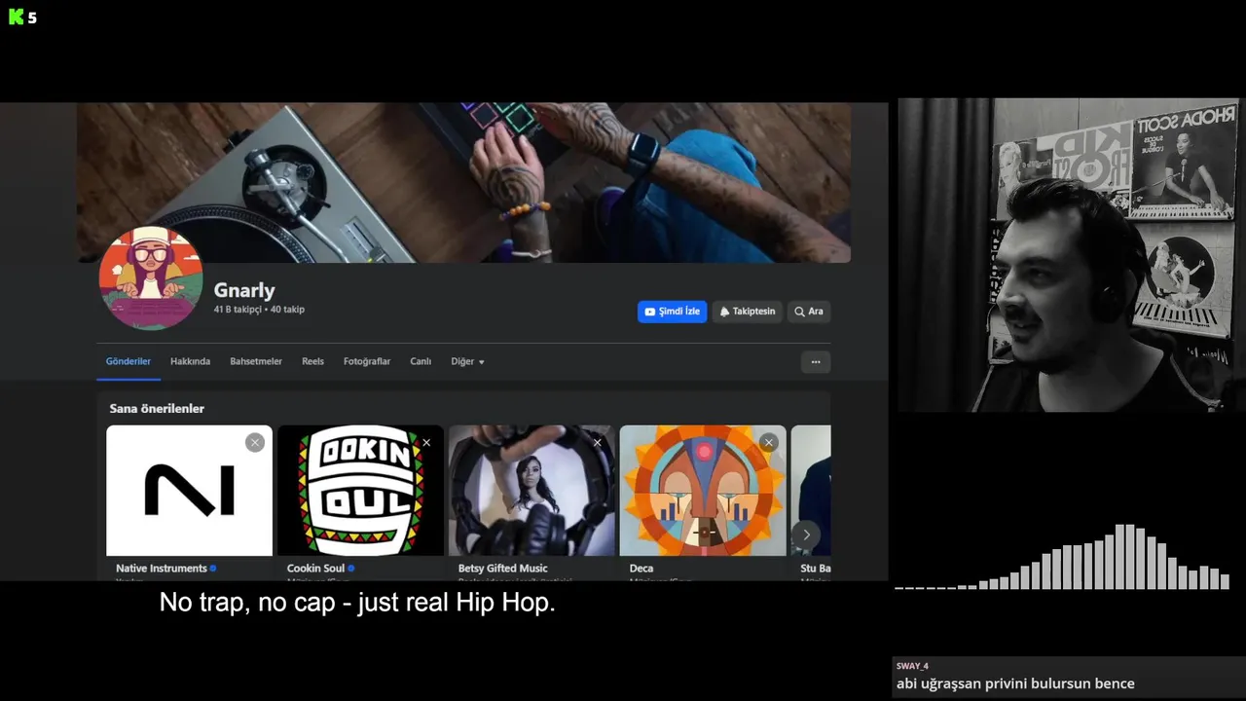Click the Cookin Soul page name
Image resolution: width=1246 pixels, height=701 pixels.
click(315, 569)
